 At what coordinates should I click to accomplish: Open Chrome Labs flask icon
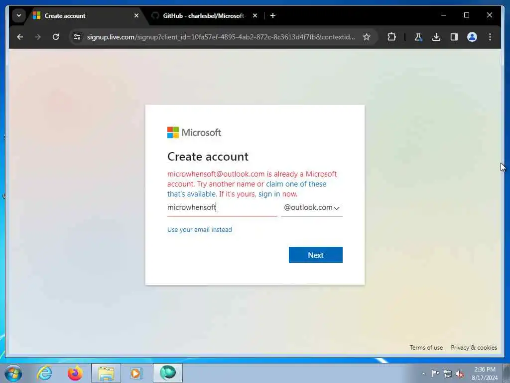[418, 37]
